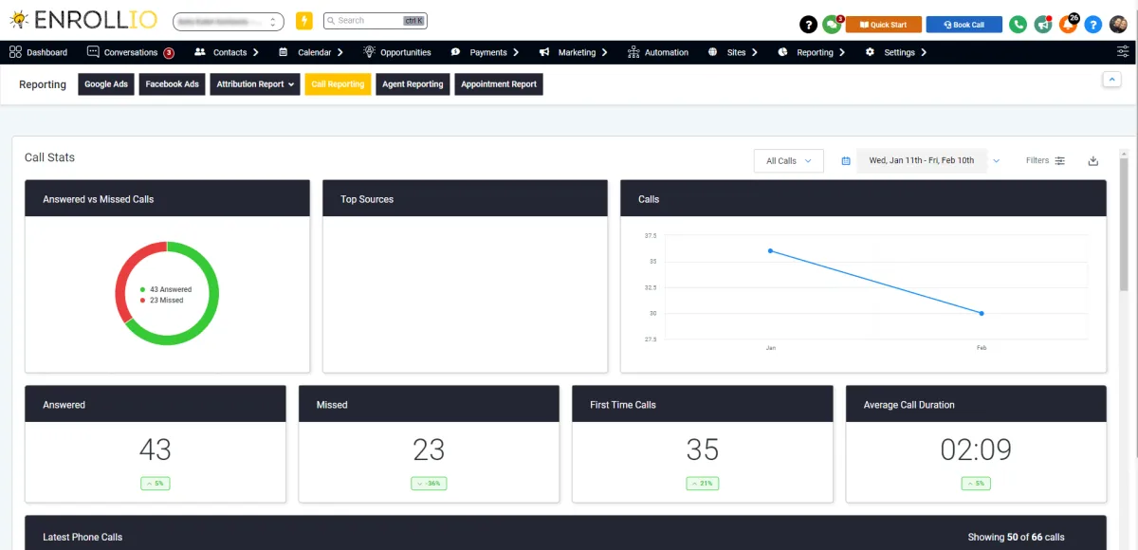
Task: Collapse the reporting header panel
Action: (1111, 80)
